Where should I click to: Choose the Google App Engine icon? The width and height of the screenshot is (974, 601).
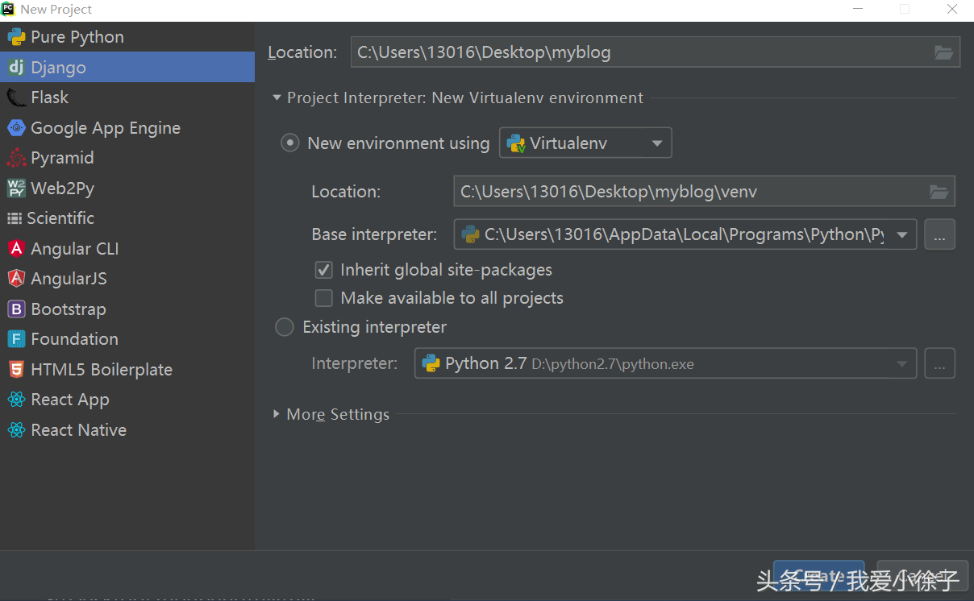[x=16, y=128]
